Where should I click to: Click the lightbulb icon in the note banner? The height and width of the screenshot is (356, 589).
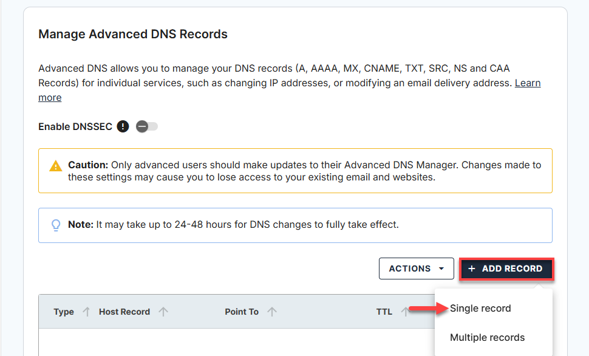[x=55, y=225]
